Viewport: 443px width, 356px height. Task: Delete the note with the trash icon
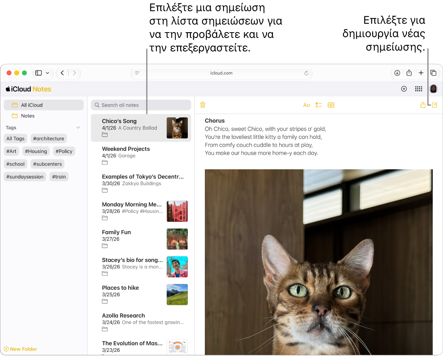pyautogui.click(x=203, y=105)
